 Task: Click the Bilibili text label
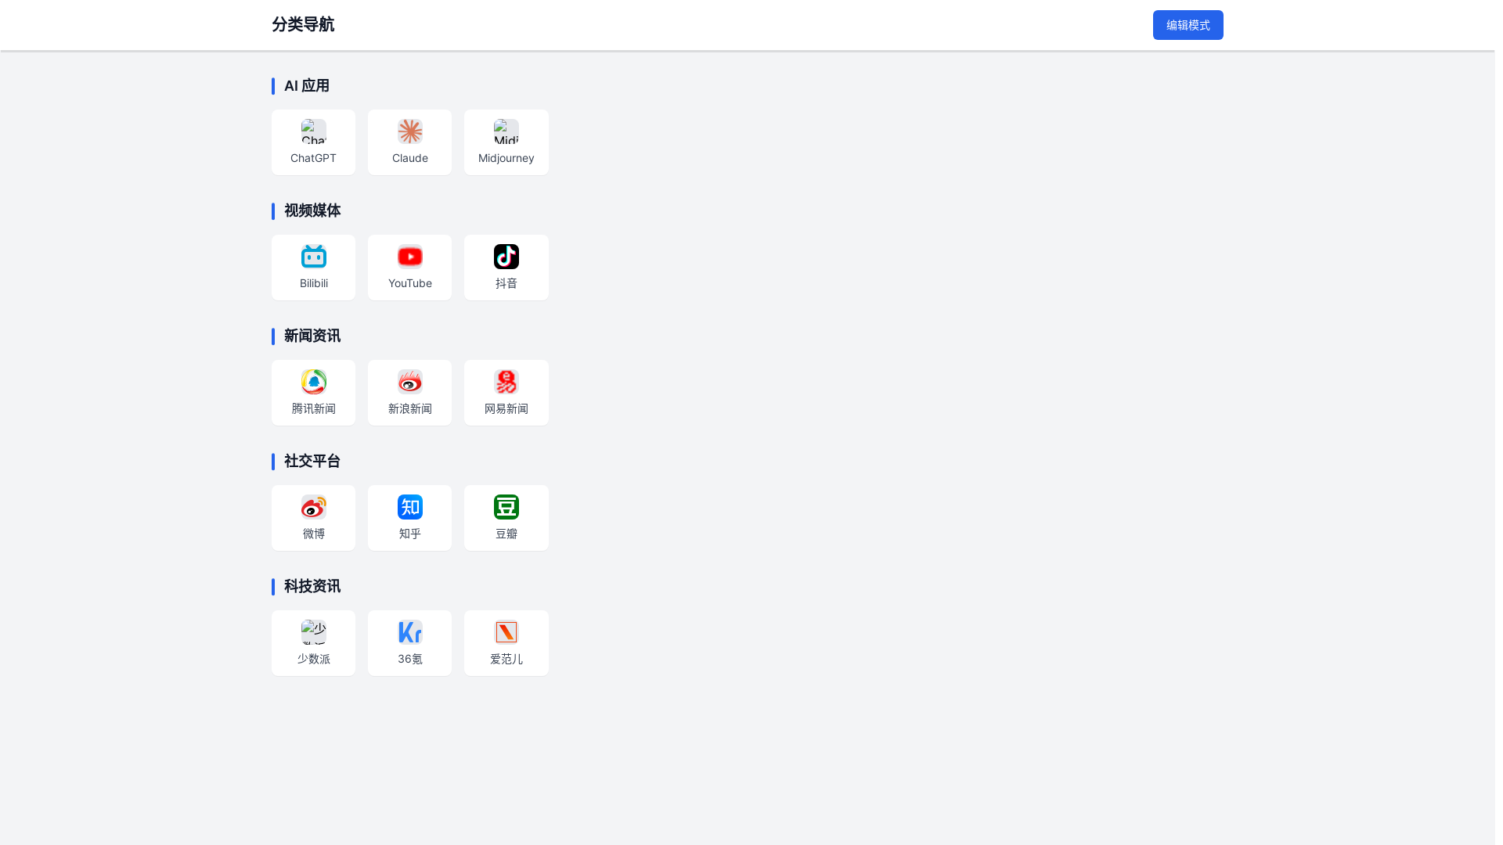(x=313, y=283)
